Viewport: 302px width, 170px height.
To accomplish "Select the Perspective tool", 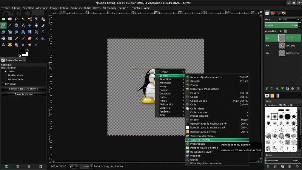I will point(23,32).
